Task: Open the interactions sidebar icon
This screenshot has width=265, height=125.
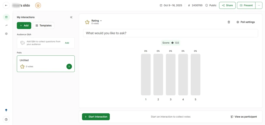Action: tap(6, 17)
